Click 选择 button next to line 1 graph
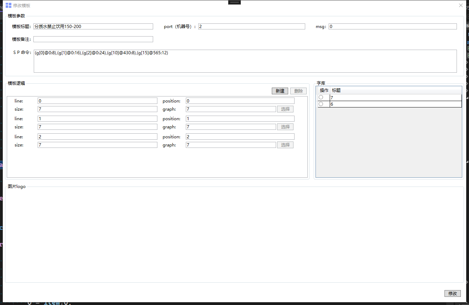Image resolution: width=469 pixels, height=305 pixels. (x=285, y=127)
